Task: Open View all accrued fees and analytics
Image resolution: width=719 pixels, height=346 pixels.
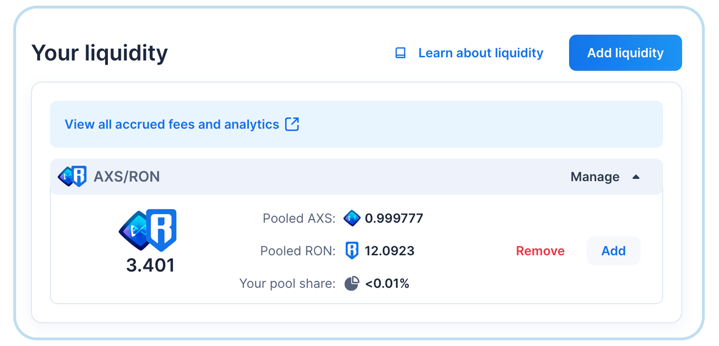Action: 172,124
